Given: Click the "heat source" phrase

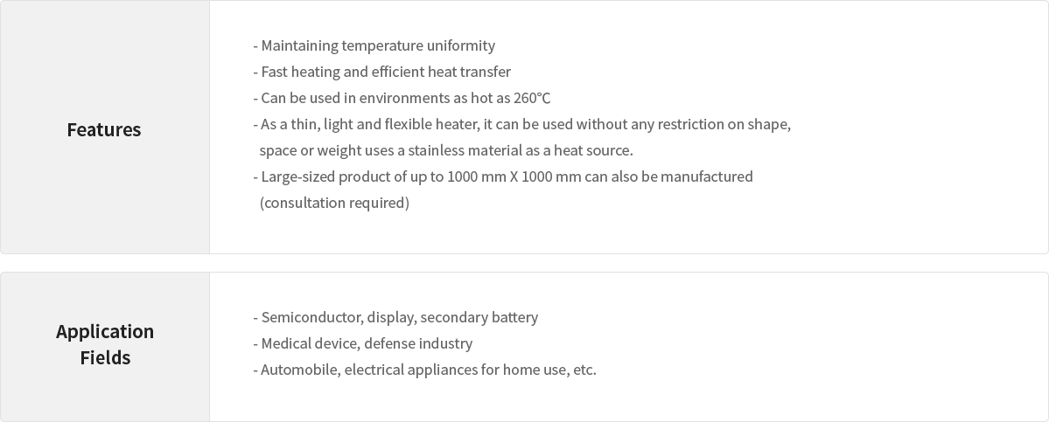Looking at the screenshot, I should (591, 150).
